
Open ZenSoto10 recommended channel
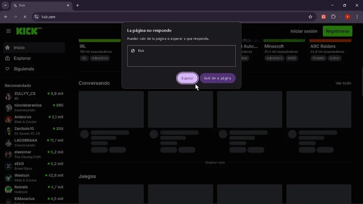point(34,131)
